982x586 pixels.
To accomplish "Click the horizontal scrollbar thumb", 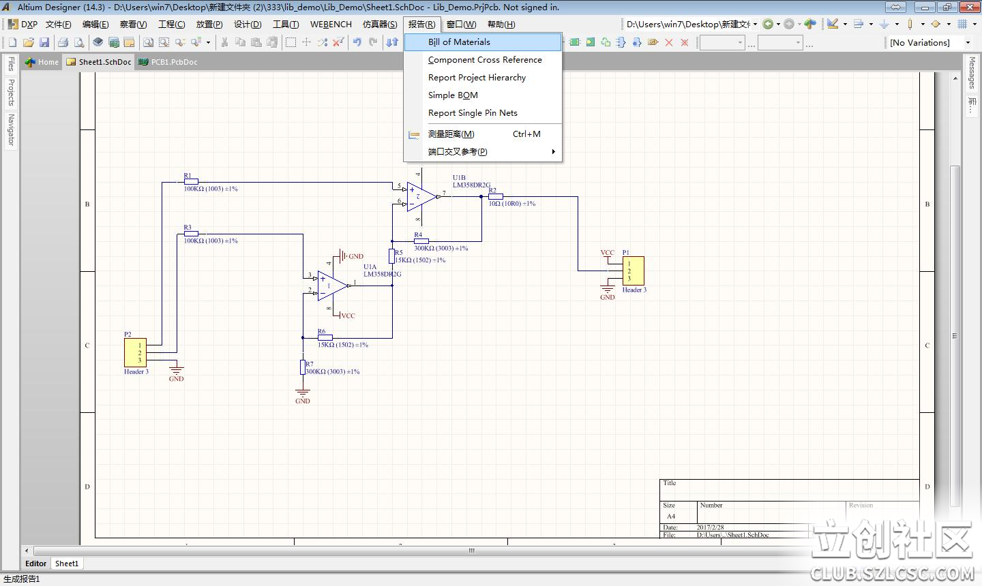I will point(471,551).
